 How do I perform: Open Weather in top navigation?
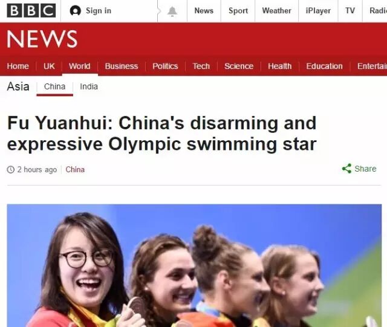click(277, 11)
